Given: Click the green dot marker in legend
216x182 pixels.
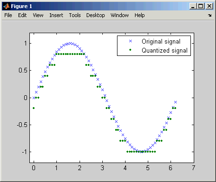Looking at the screenshot, I should (x=130, y=50).
